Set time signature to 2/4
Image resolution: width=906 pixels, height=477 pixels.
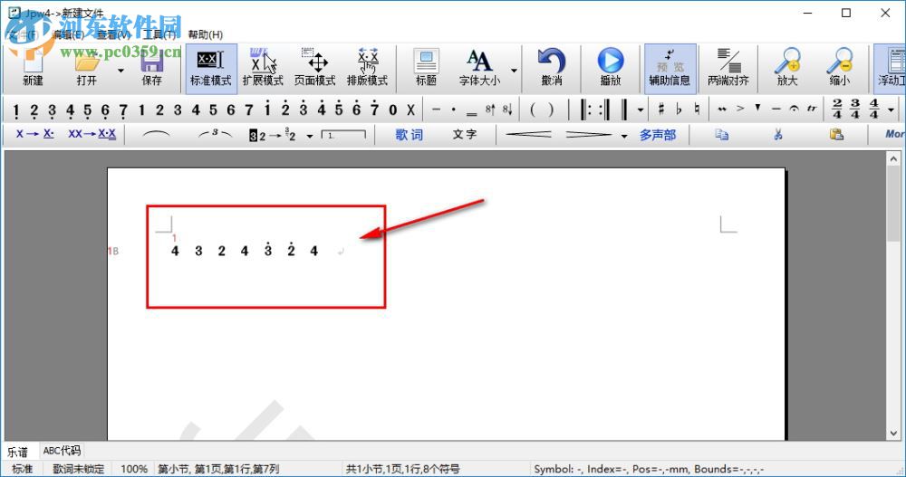click(836, 109)
